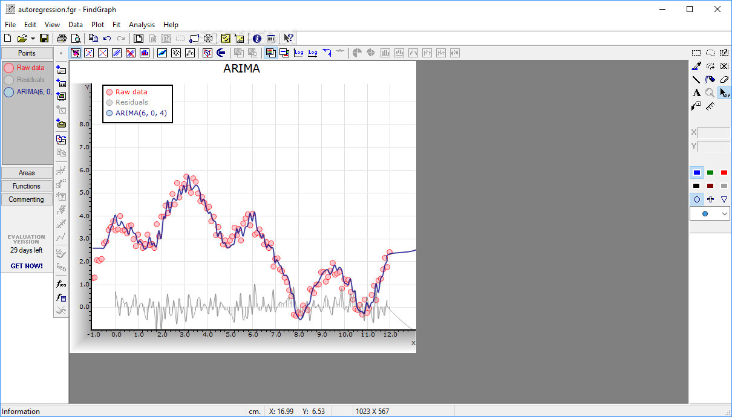Toggle the legend window display icon

pyautogui.click(x=270, y=53)
